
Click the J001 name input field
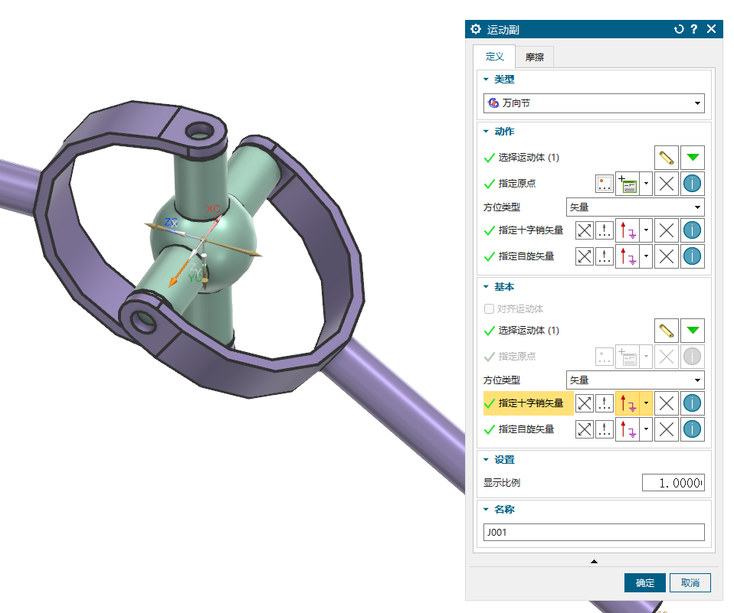point(594,532)
